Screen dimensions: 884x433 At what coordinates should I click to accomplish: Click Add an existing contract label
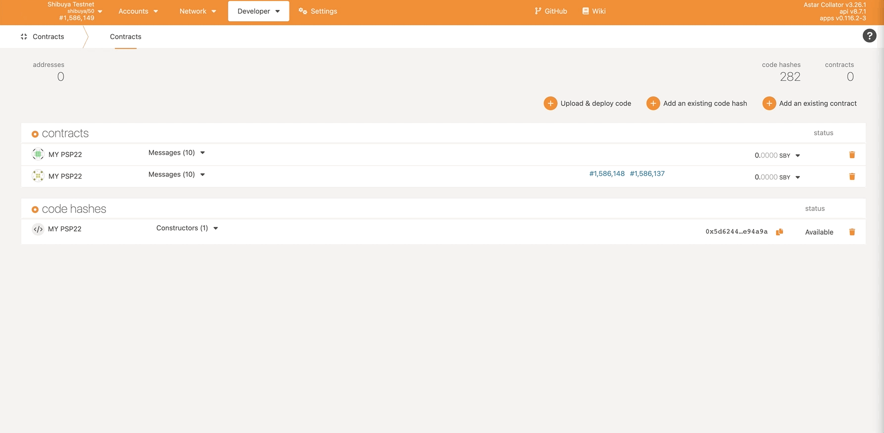click(818, 103)
